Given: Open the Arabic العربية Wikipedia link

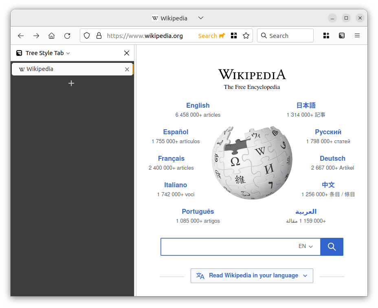Looking at the screenshot, I should [x=306, y=212].
